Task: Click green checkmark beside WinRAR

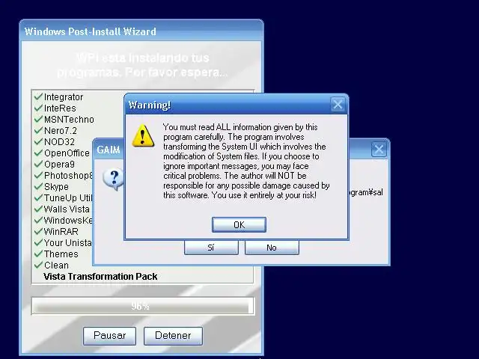Action: 38,231
